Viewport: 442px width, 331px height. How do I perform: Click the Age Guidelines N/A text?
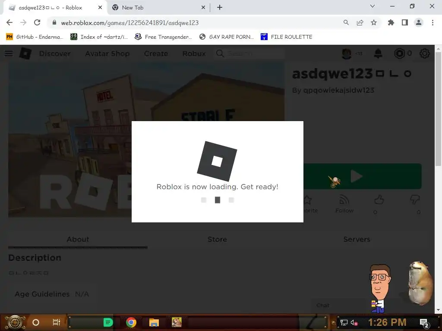(x=52, y=294)
